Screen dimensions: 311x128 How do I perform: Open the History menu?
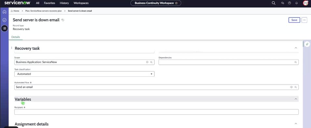(64, 3)
